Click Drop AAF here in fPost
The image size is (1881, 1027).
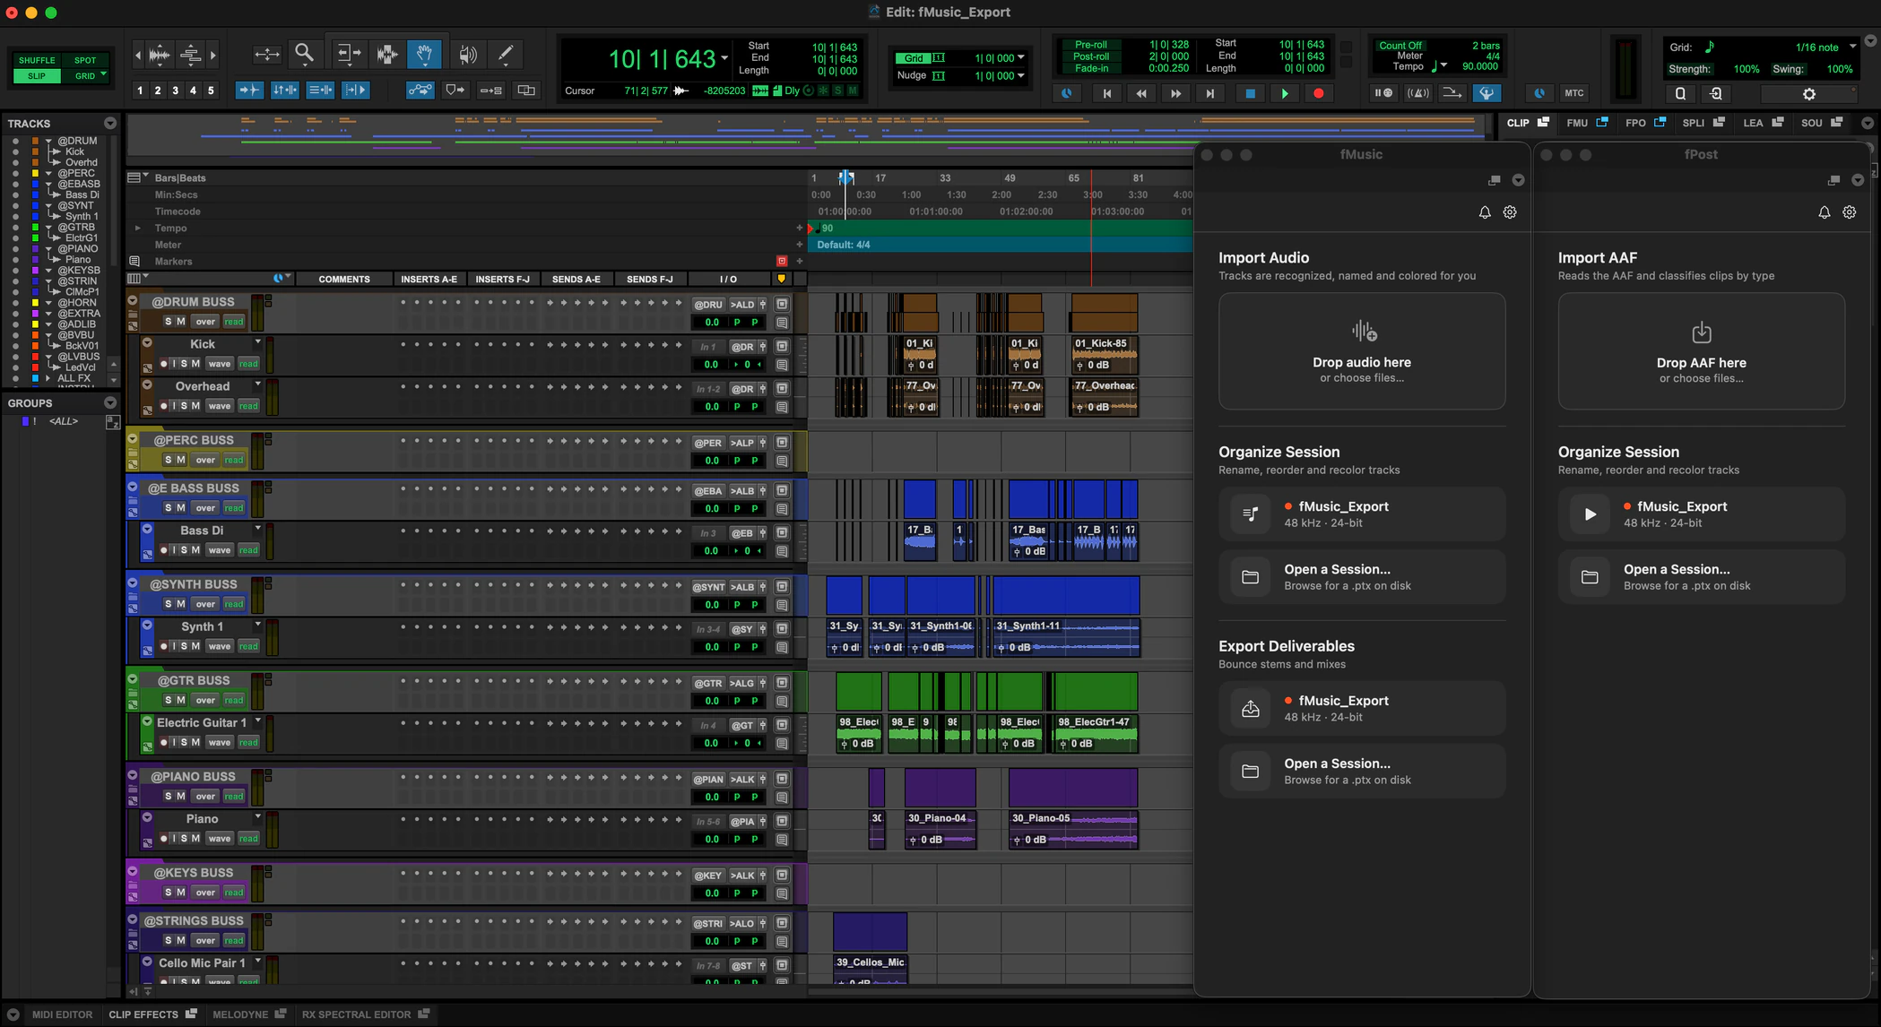click(1701, 351)
